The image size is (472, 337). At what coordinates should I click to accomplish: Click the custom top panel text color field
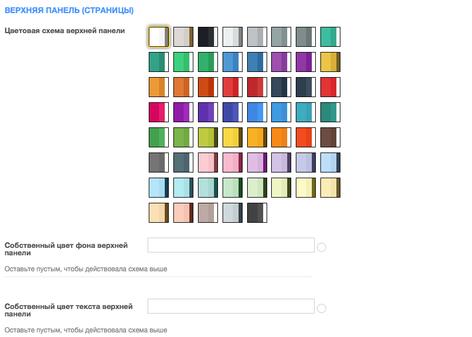click(231, 306)
